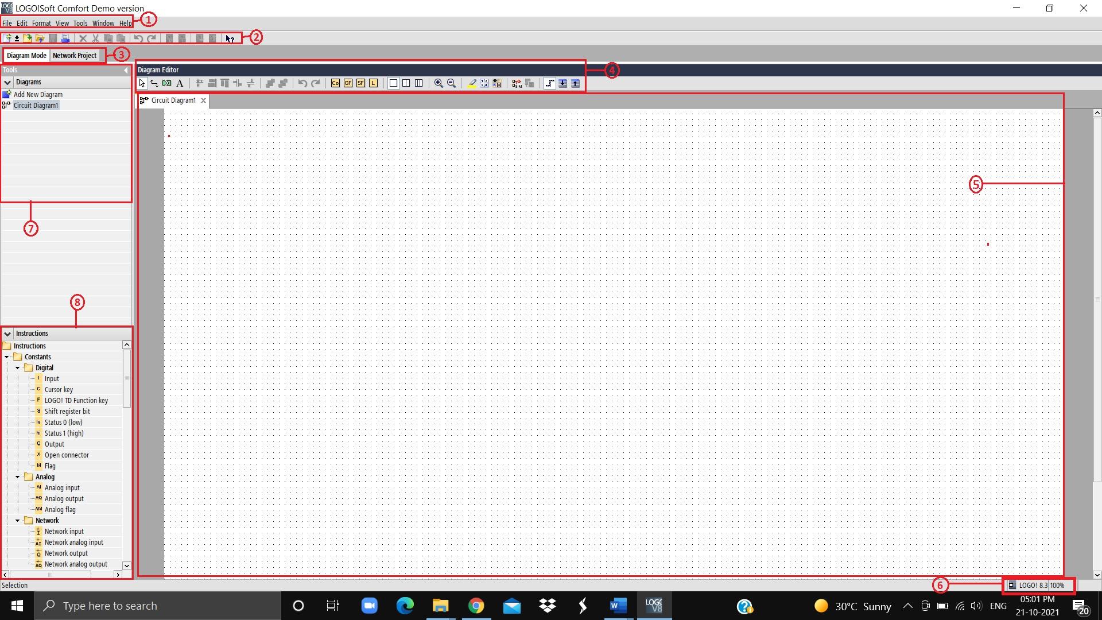
Task: Switch to Network Project tab
Action: [x=74, y=55]
